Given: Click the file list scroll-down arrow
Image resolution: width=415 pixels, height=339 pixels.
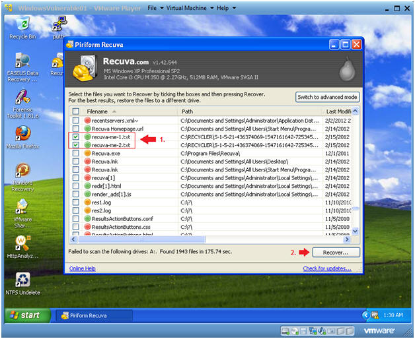Looking at the screenshot, I should tap(356, 231).
